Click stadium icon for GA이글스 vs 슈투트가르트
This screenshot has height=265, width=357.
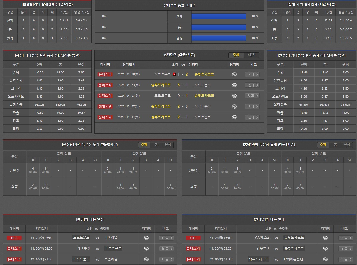(325, 238)
